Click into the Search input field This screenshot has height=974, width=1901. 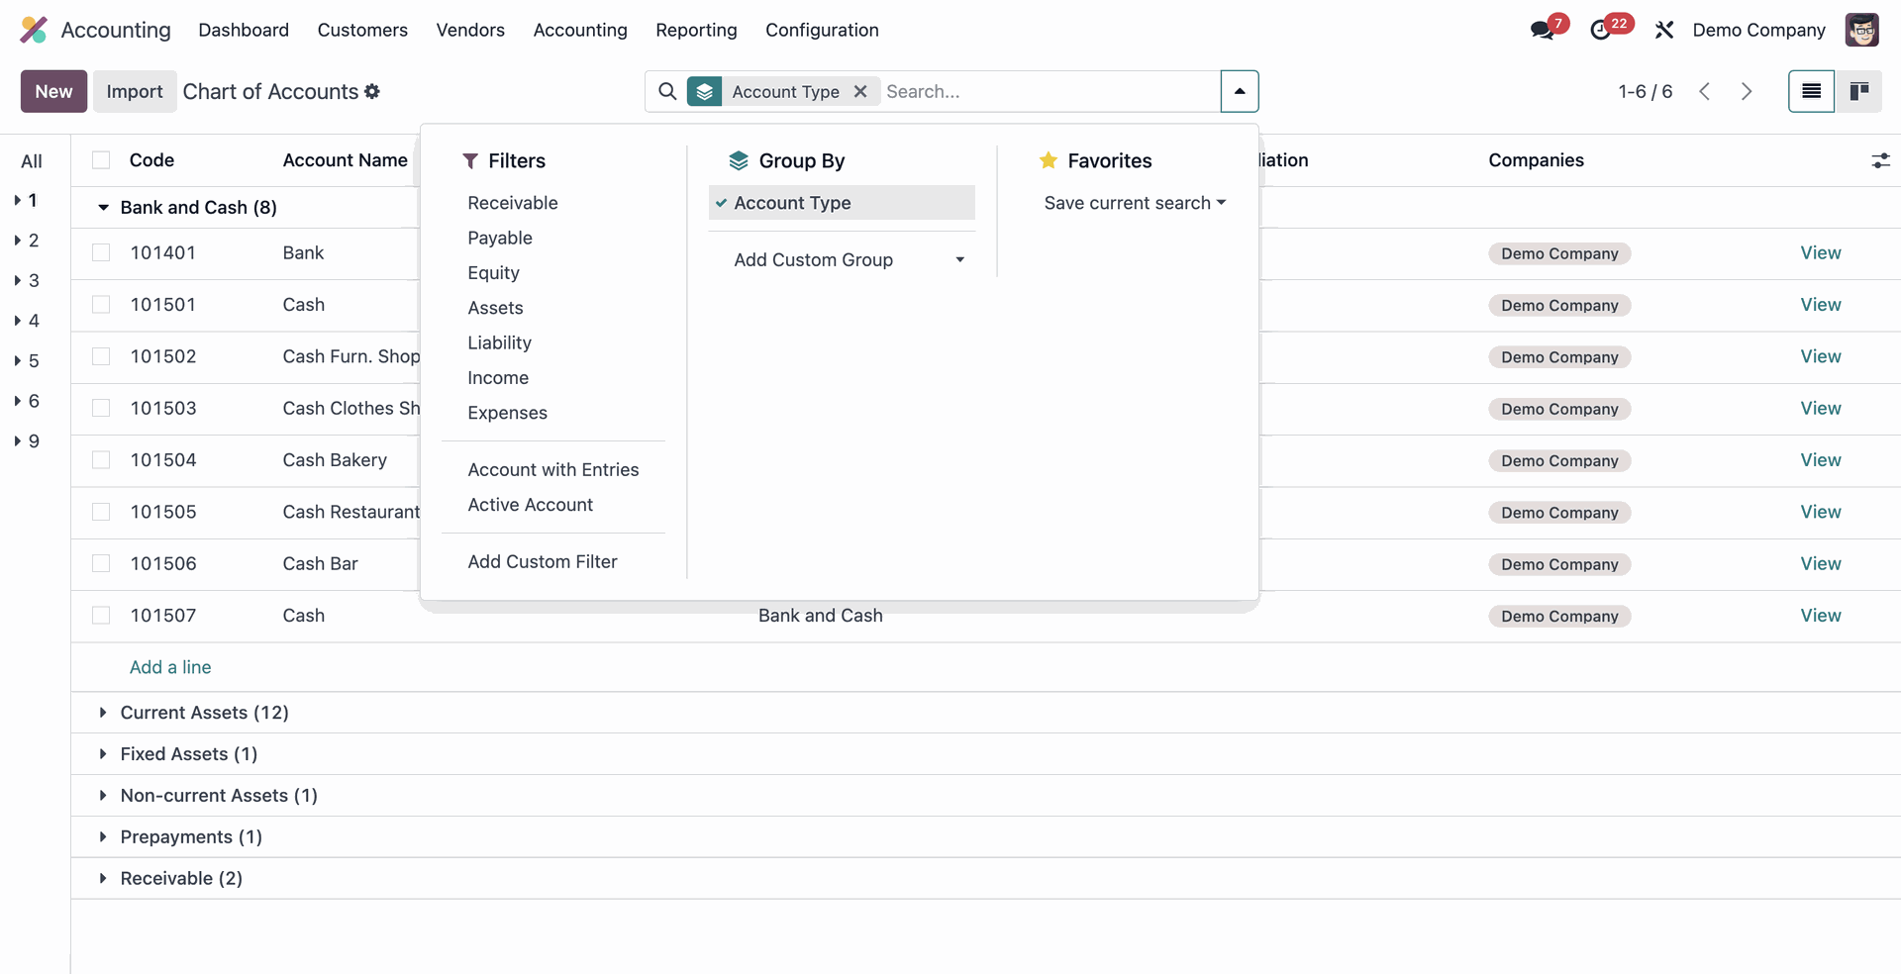(1050, 91)
